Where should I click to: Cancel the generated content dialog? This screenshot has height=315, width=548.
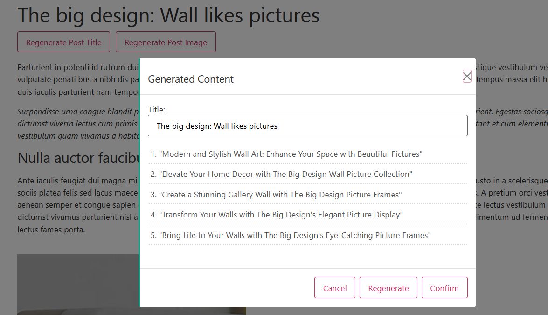(335, 288)
